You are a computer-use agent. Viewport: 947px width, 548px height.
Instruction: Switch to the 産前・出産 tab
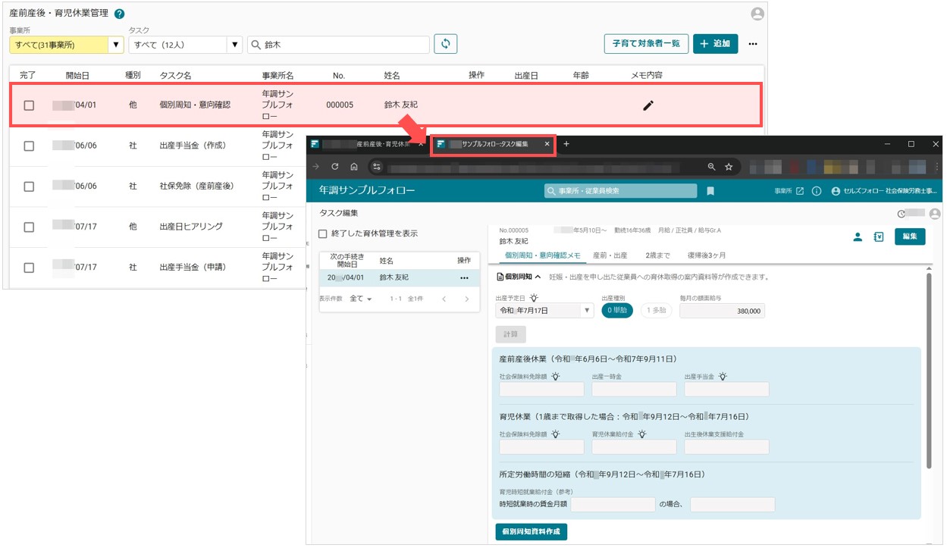pyautogui.click(x=610, y=255)
